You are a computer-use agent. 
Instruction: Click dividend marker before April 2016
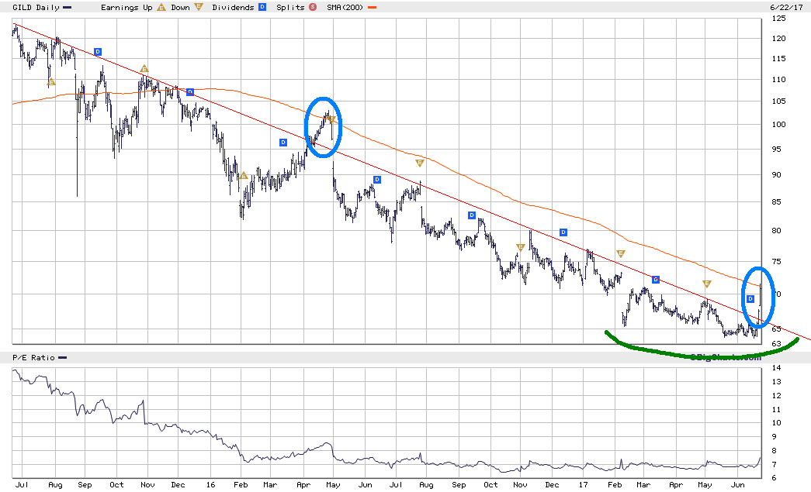click(283, 143)
